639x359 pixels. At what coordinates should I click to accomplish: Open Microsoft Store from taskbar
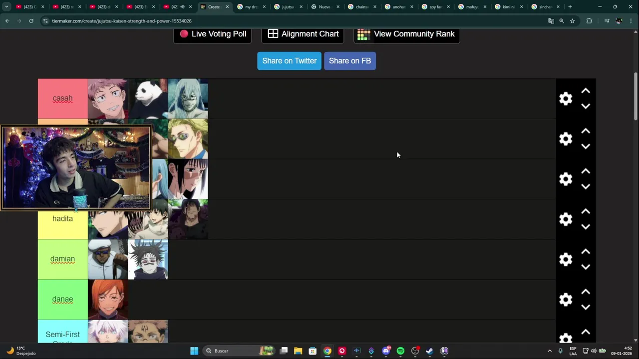pyautogui.click(x=313, y=351)
